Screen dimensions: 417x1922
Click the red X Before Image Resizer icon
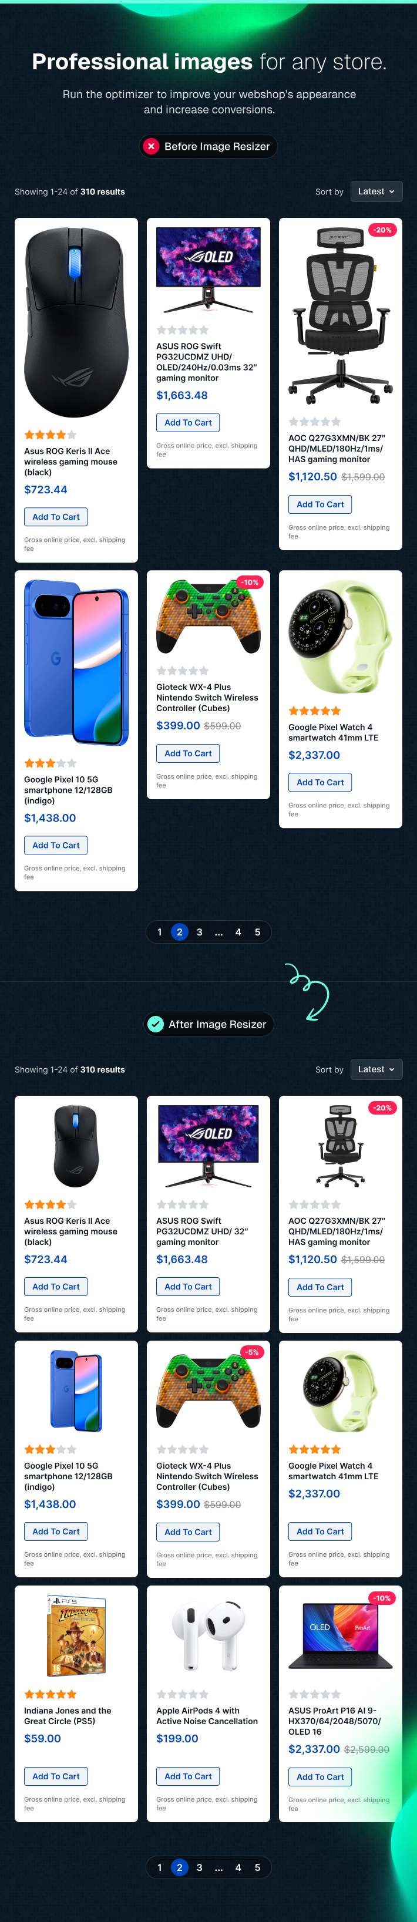(152, 146)
